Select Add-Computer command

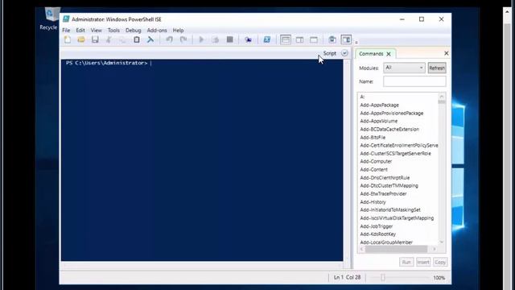376,161
